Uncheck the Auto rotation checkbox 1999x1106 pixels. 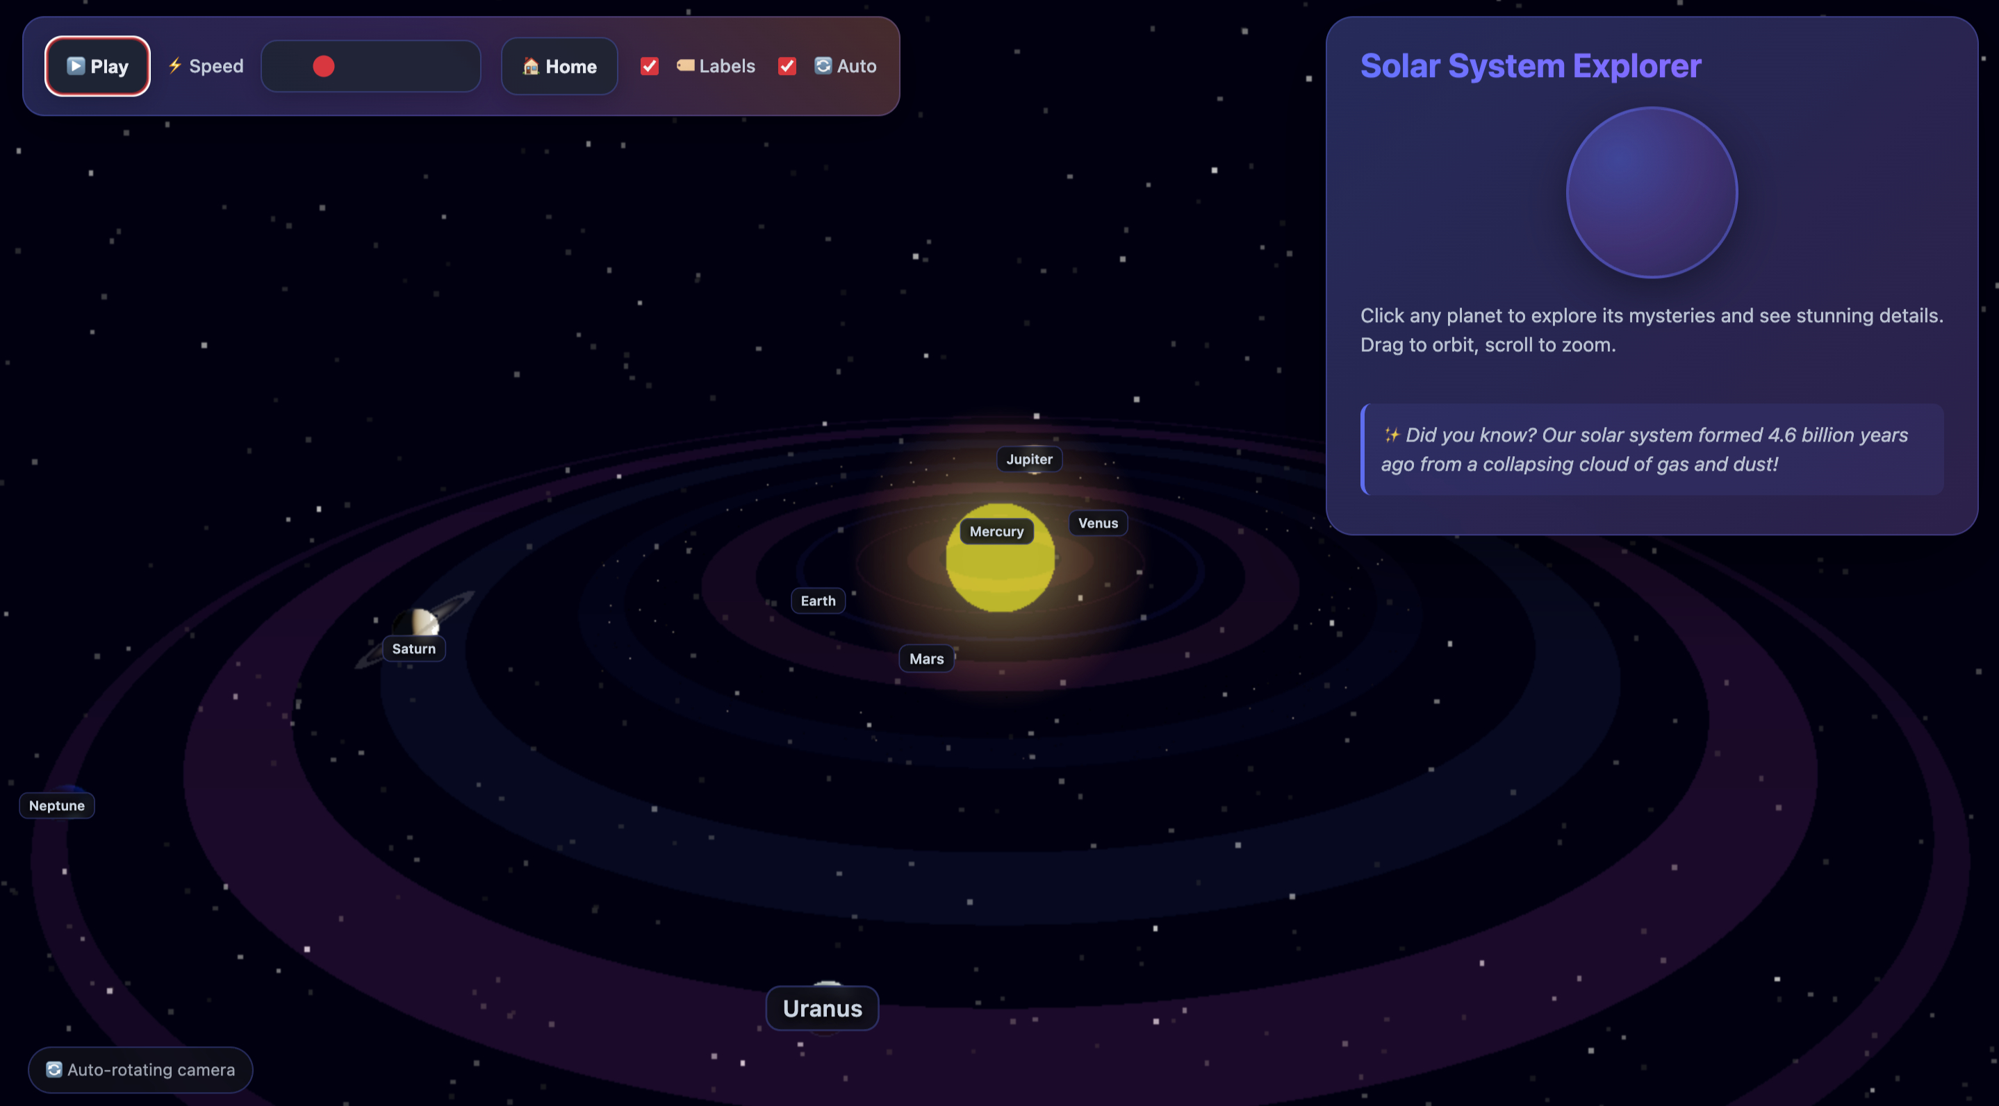(x=786, y=66)
